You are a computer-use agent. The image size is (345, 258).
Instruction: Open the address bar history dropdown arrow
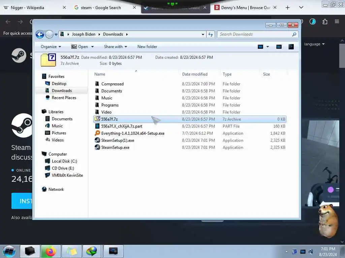coord(202,35)
